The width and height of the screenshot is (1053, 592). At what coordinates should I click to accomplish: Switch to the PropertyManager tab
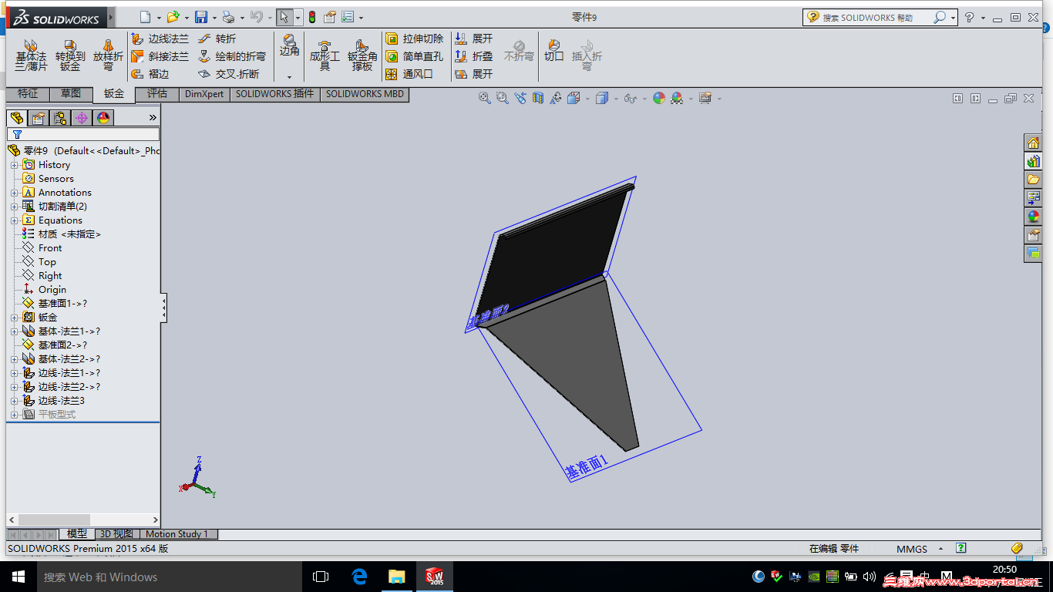39,118
